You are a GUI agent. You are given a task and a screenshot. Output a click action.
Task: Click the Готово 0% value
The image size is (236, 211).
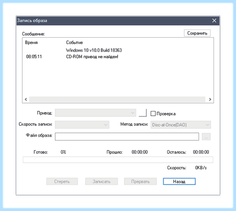tap(63, 152)
